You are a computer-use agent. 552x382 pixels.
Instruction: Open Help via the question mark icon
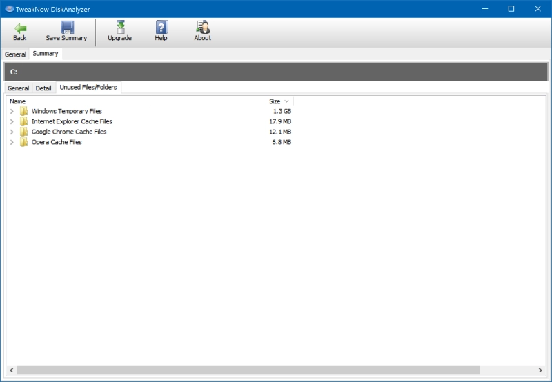[x=161, y=27]
